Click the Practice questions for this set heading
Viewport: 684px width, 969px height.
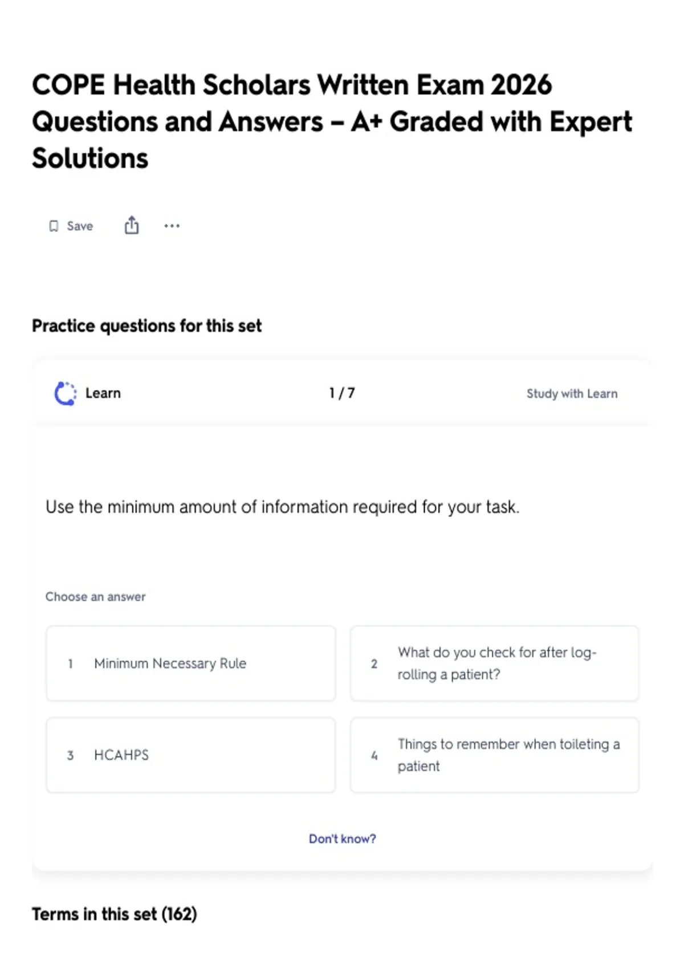146,326
